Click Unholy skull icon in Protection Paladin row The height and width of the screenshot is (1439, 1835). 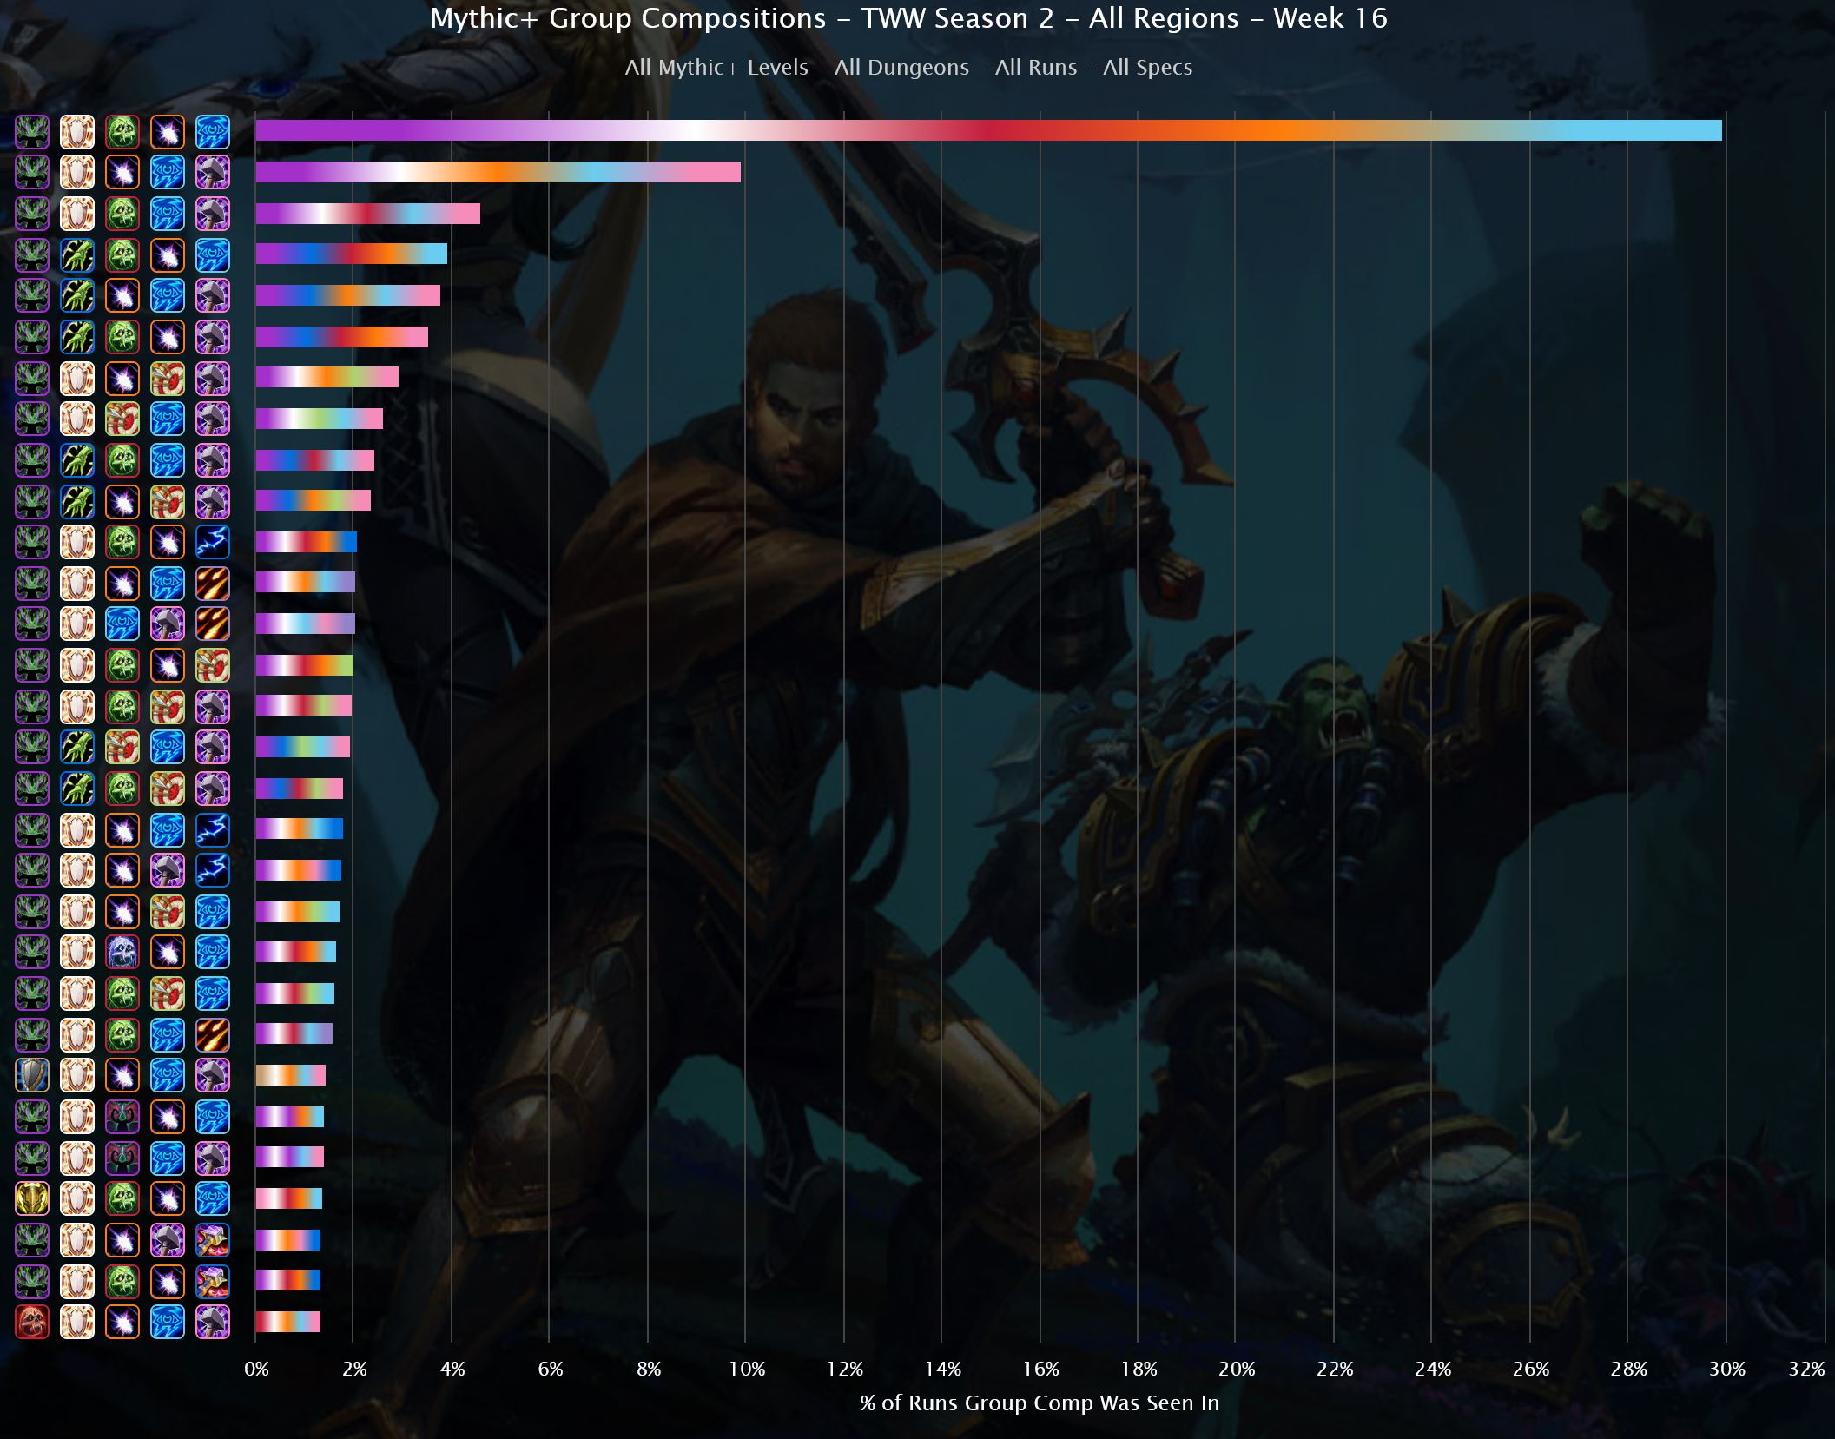coord(122,1198)
